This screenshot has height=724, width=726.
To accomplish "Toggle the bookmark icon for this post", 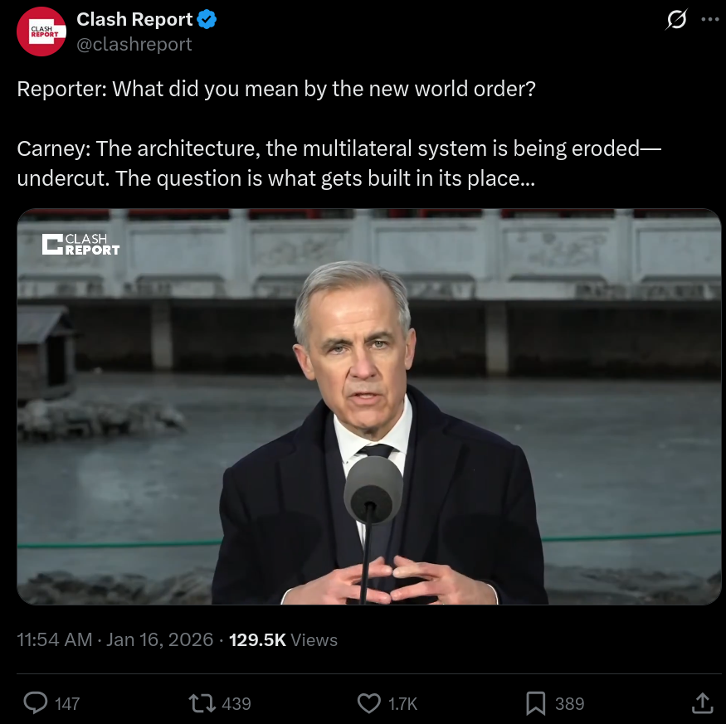I will 536,703.
